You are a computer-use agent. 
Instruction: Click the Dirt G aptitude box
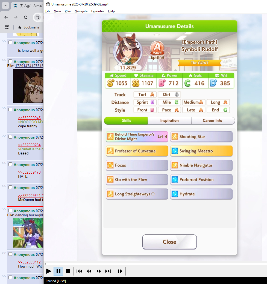169,94
